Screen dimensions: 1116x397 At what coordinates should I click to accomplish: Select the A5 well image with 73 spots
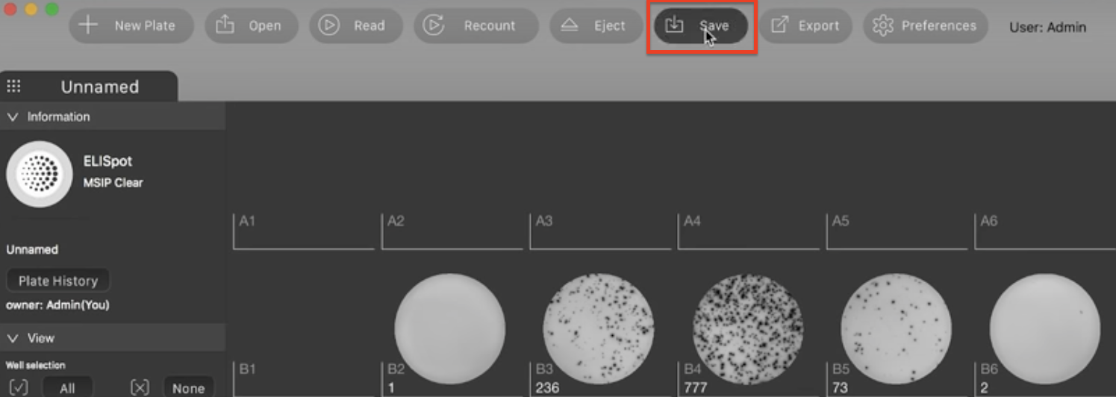pos(896,328)
